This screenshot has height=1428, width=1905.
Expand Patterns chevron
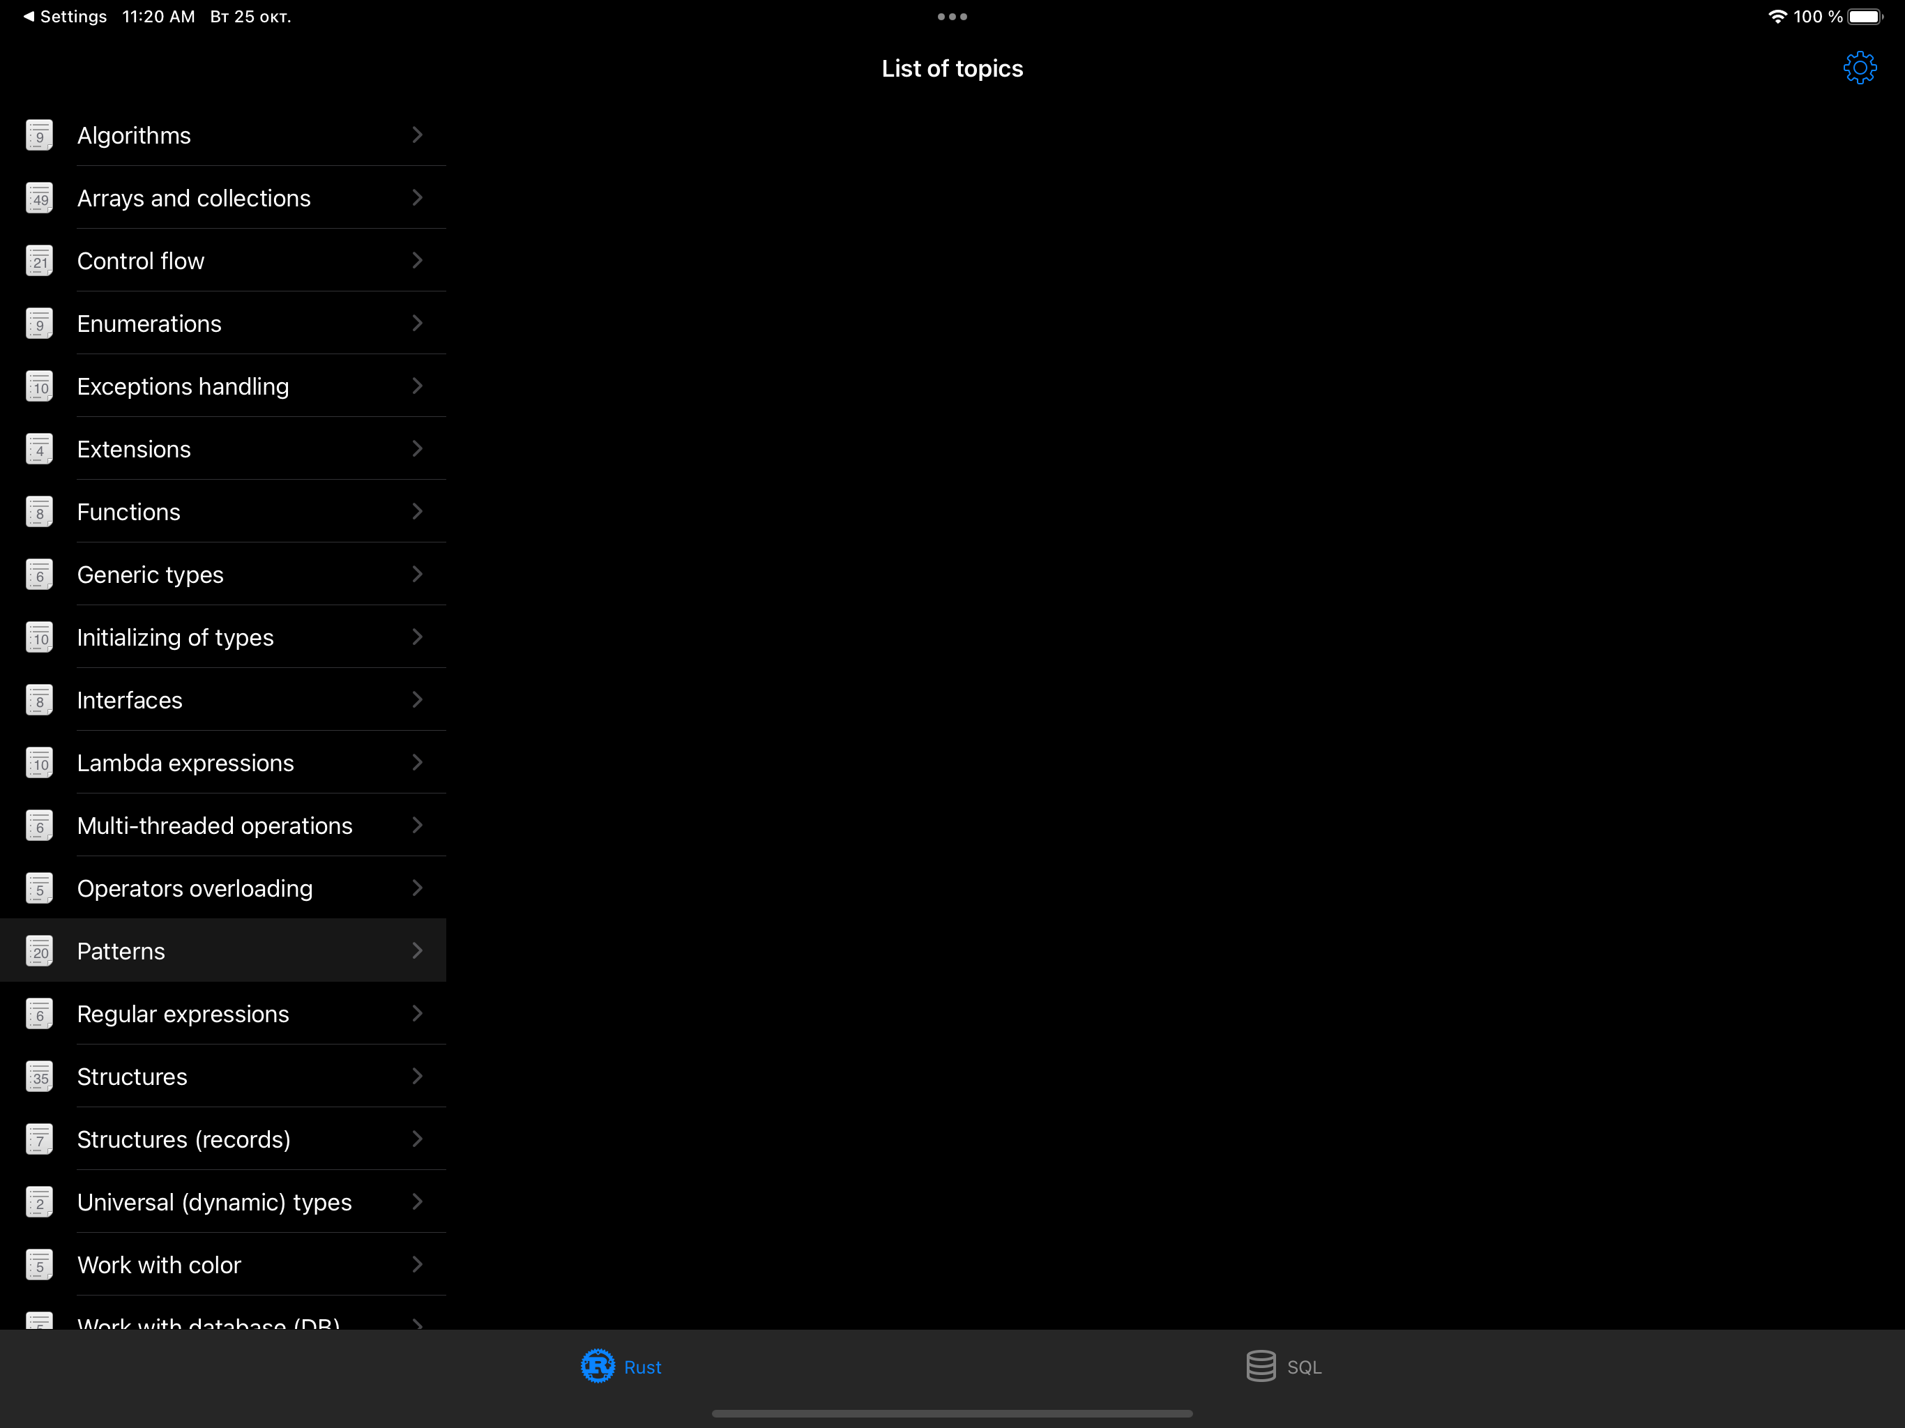(418, 951)
